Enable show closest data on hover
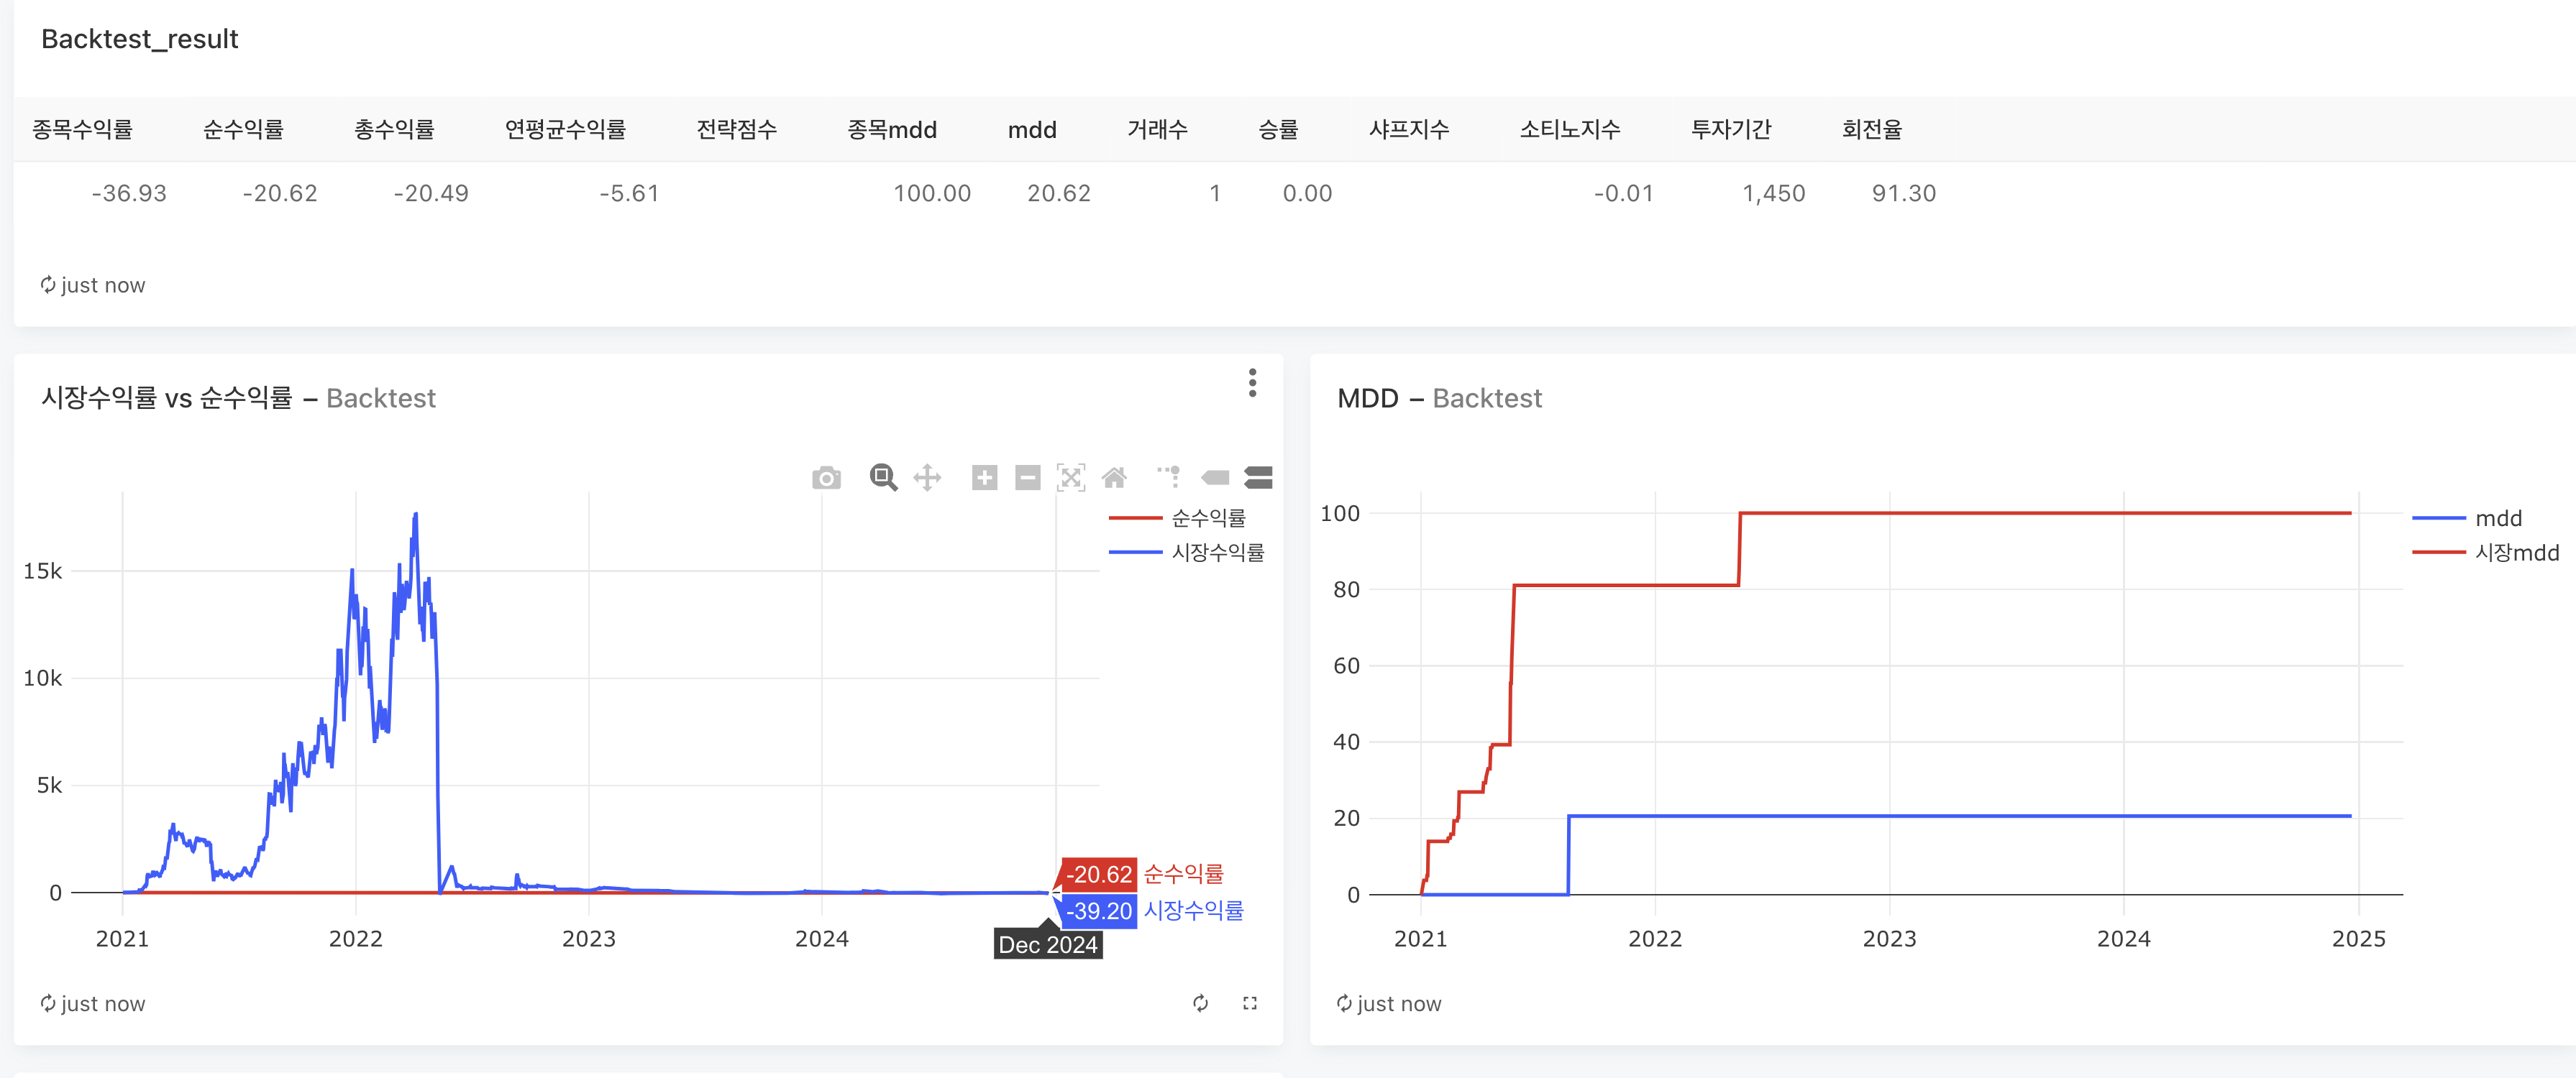 click(1215, 478)
